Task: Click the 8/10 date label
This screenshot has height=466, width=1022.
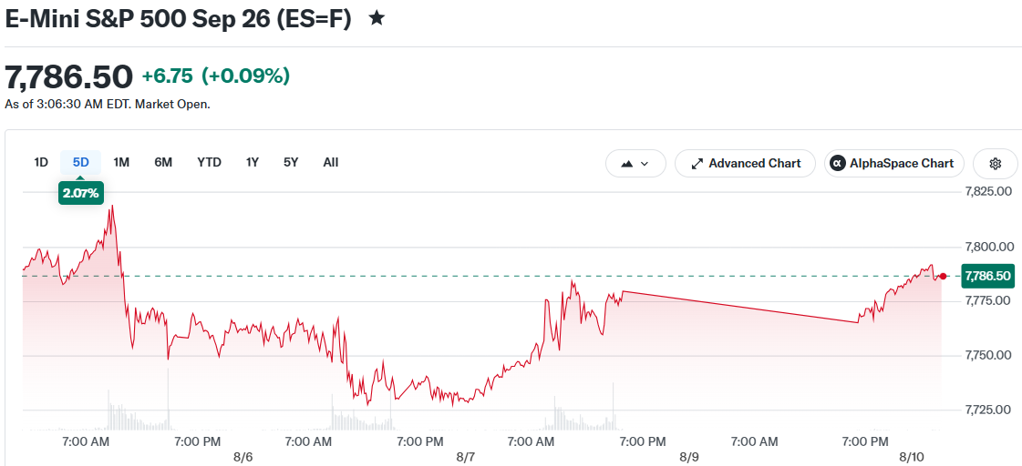Action: (x=912, y=457)
